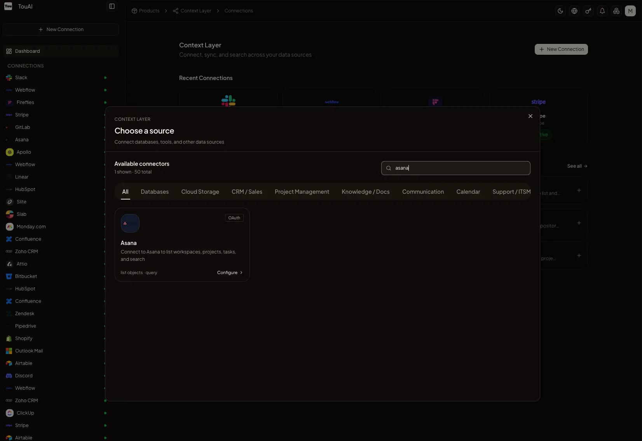Click the user avatar M
Image resolution: width=642 pixels, height=441 pixels.
[630, 11]
